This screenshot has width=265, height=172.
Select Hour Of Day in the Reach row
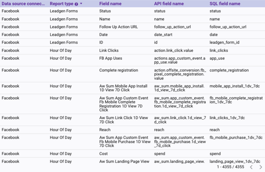click(61, 130)
